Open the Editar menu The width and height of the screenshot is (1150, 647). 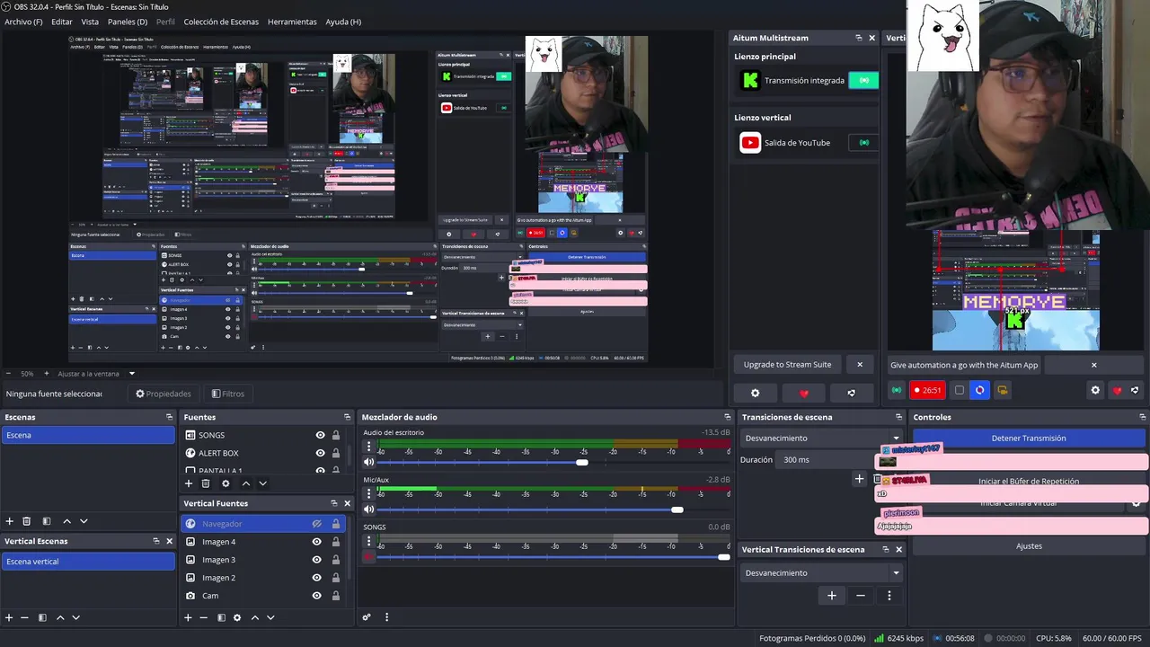click(62, 22)
